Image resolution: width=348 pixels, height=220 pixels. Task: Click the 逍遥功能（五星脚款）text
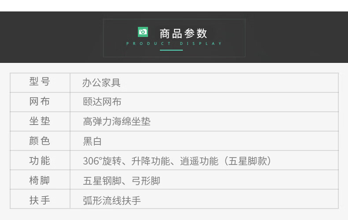point(225,161)
